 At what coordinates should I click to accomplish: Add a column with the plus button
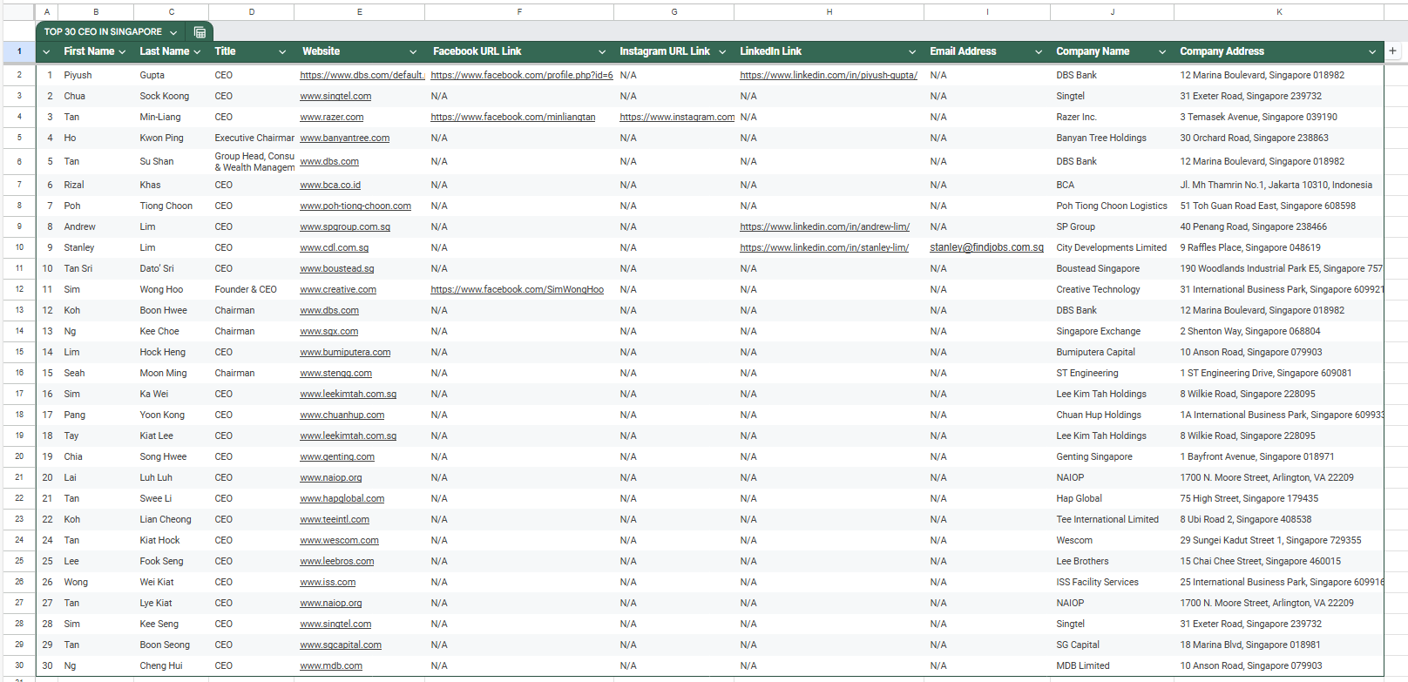click(1392, 51)
